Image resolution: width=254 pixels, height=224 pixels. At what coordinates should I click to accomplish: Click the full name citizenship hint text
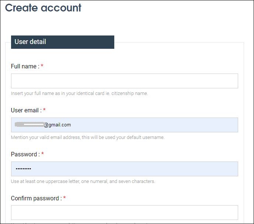tap(79, 94)
